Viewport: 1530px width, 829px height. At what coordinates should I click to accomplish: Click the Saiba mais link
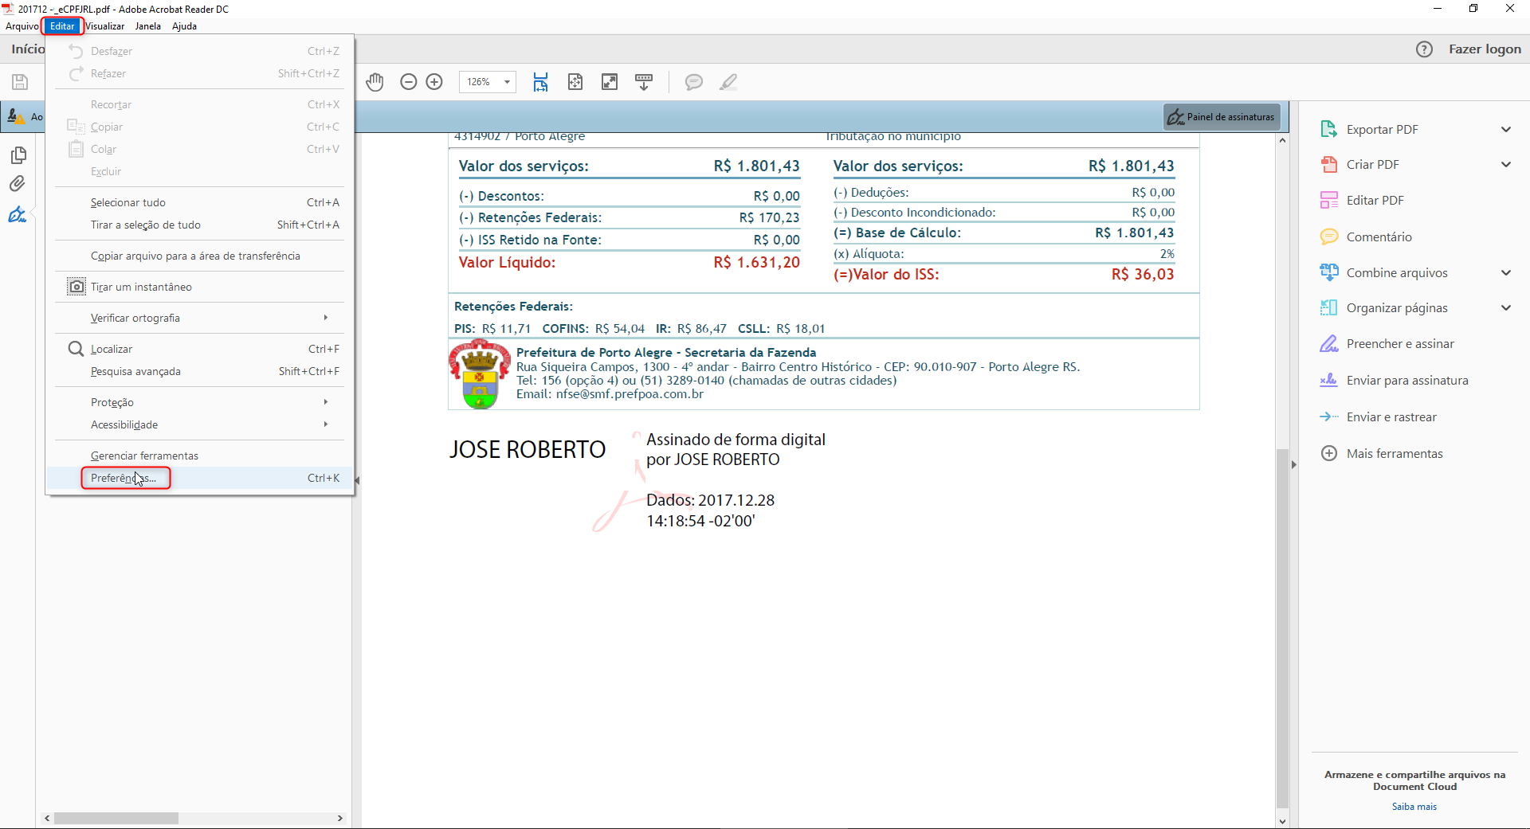1414,807
